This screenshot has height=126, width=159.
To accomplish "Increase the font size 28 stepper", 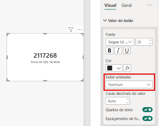I will point(150,40).
